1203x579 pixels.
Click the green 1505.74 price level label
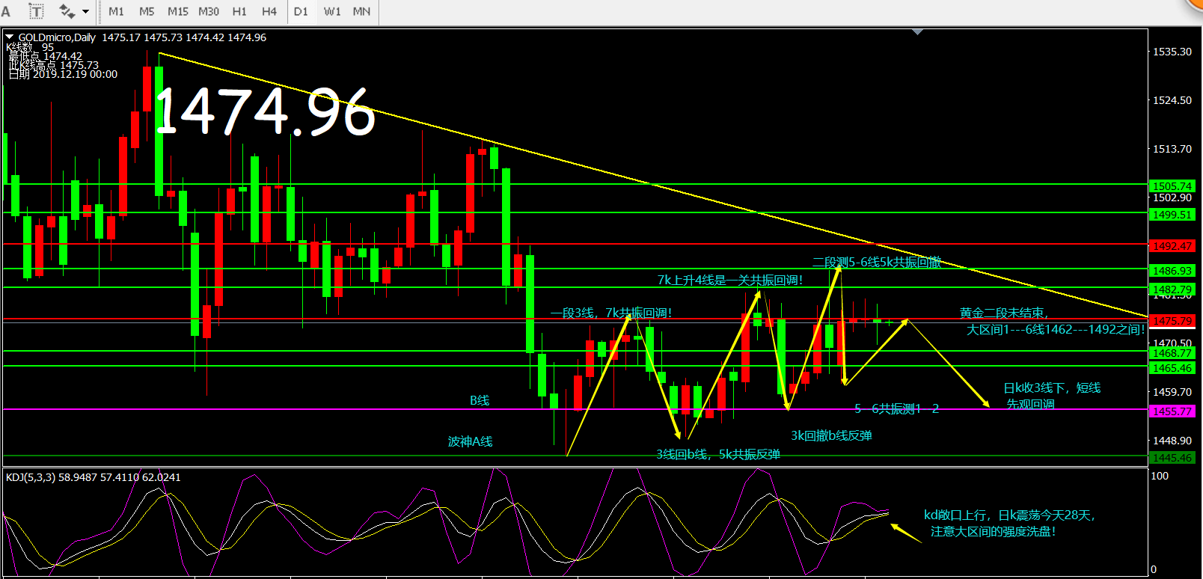(x=1172, y=186)
